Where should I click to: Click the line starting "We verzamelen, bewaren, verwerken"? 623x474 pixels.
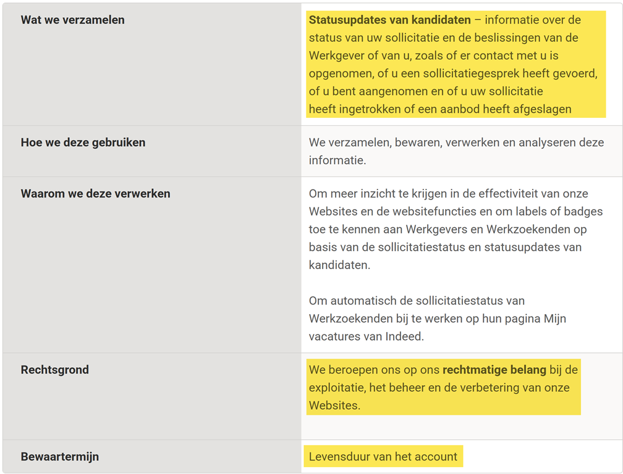[x=456, y=143]
